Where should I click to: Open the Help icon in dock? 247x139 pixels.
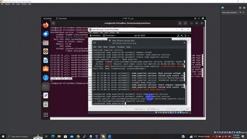tap(46, 78)
